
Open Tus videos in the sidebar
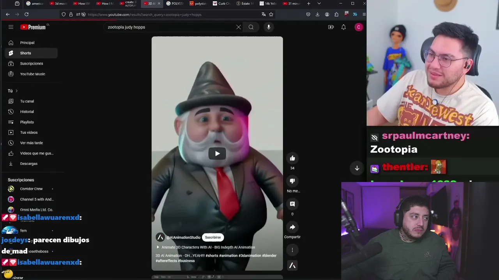[x=32, y=132]
